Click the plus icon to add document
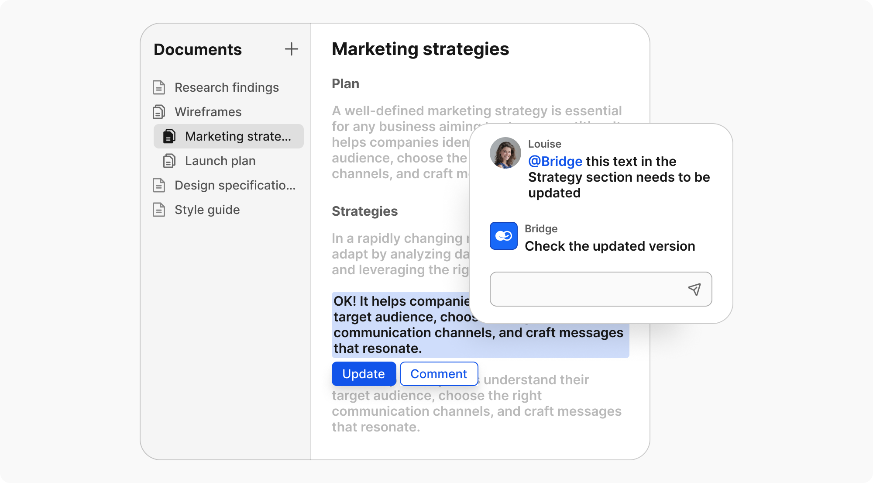 (x=291, y=49)
